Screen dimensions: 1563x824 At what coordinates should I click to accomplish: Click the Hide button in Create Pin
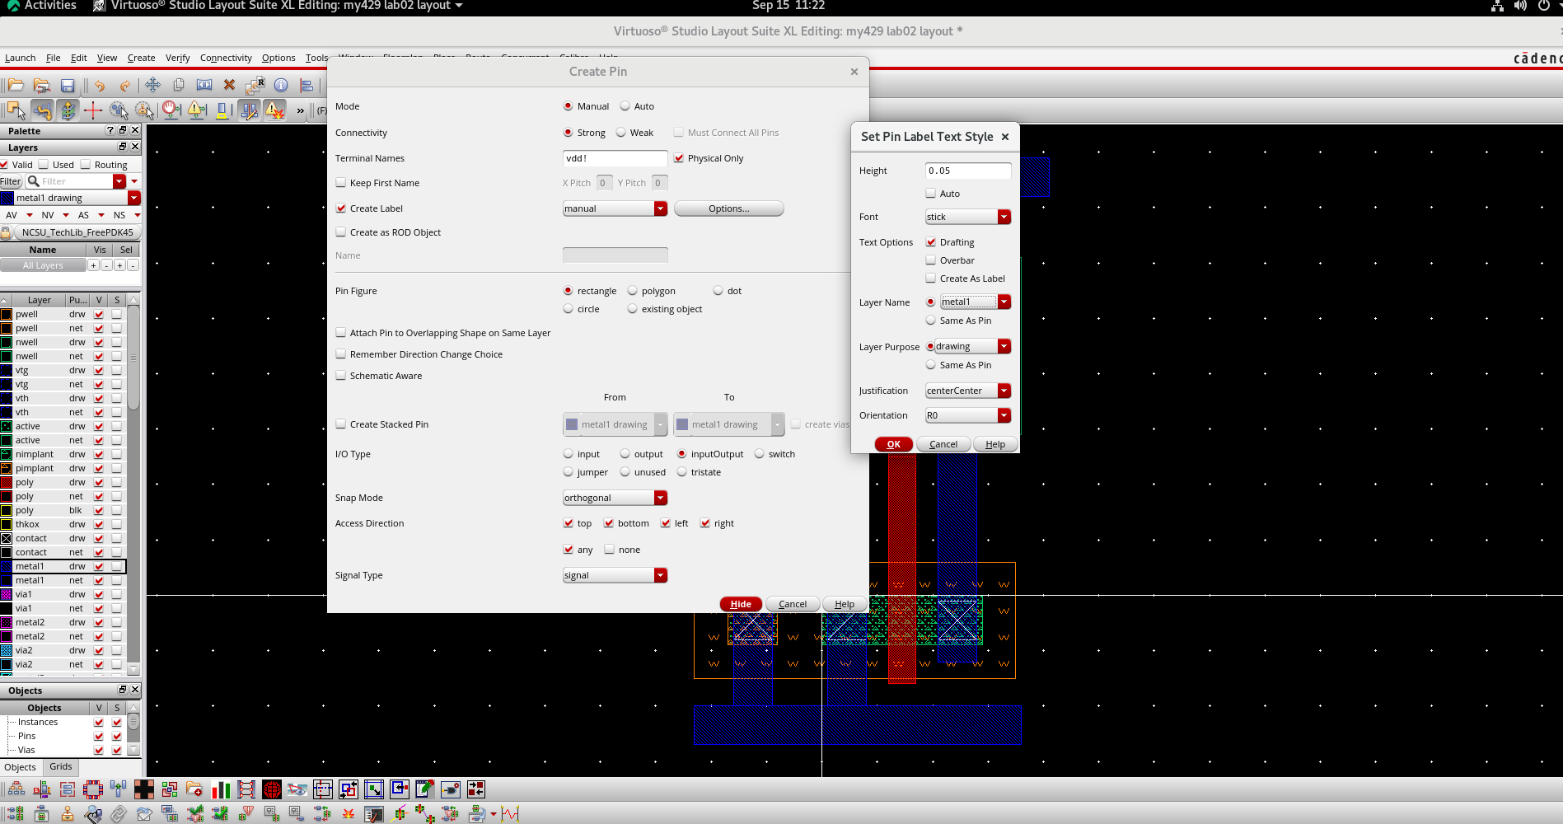coord(741,604)
